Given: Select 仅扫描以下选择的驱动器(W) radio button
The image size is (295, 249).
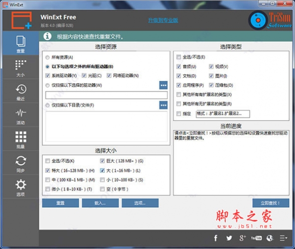Looking at the screenshot, I should 47,85.
